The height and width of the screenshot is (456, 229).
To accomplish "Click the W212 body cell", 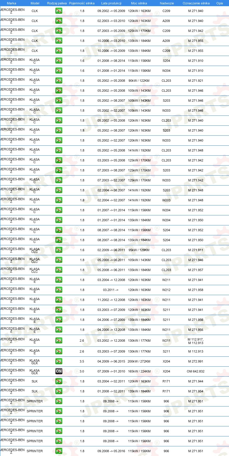I will click(x=166, y=290).
